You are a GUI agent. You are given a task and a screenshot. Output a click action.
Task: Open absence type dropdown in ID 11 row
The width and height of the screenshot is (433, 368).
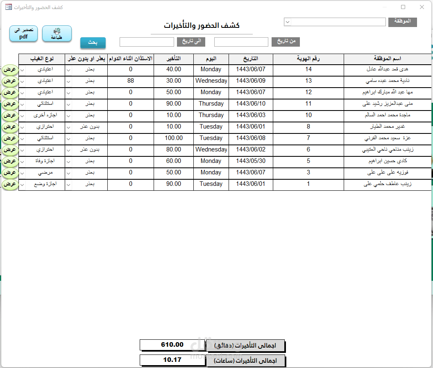pos(22,104)
